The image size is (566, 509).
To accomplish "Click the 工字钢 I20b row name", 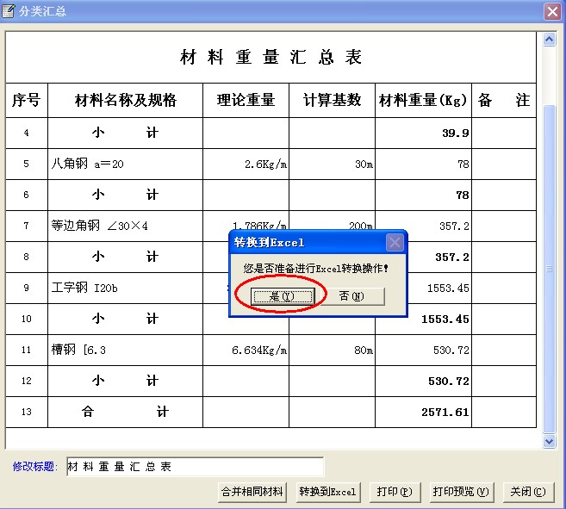I will (x=125, y=288).
